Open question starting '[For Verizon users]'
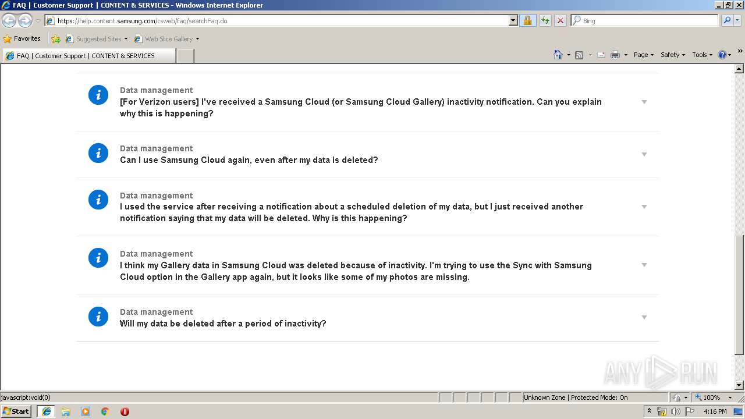This screenshot has width=745, height=419. pos(361,108)
